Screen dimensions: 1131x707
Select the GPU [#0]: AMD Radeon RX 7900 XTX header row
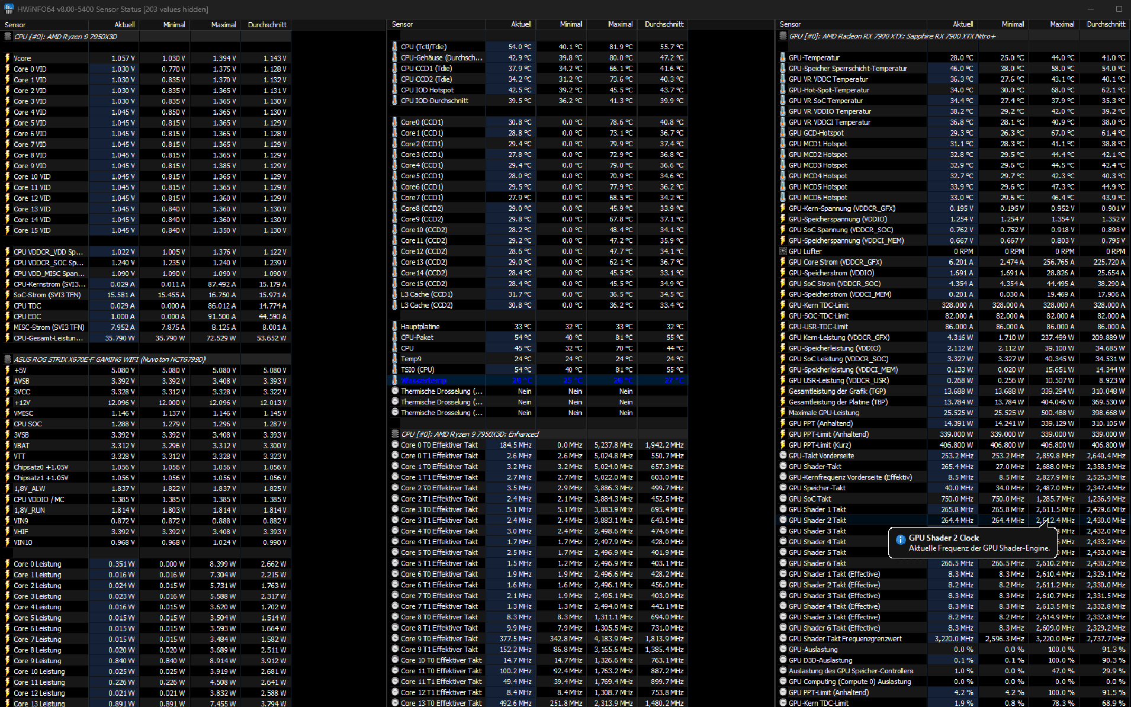coord(954,36)
